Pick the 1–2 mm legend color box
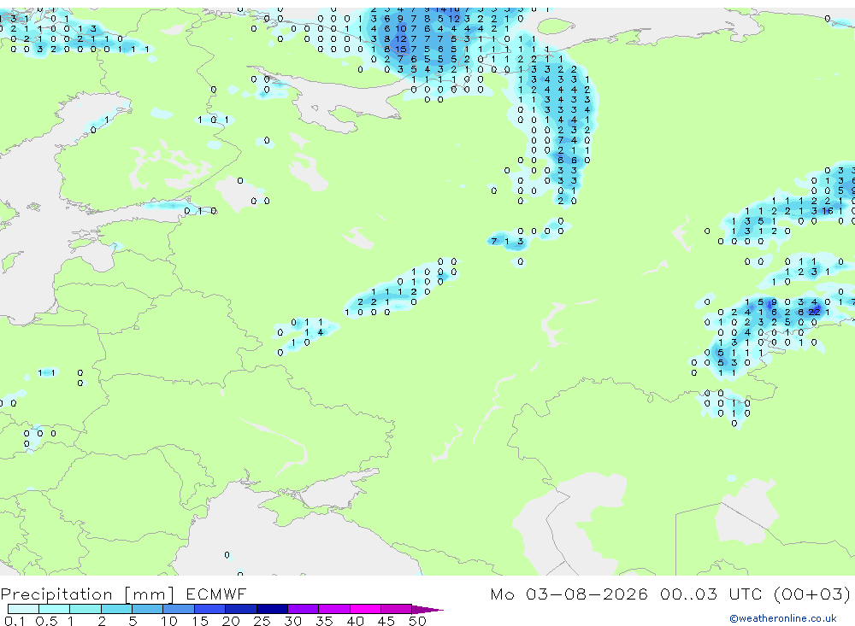 (85, 609)
